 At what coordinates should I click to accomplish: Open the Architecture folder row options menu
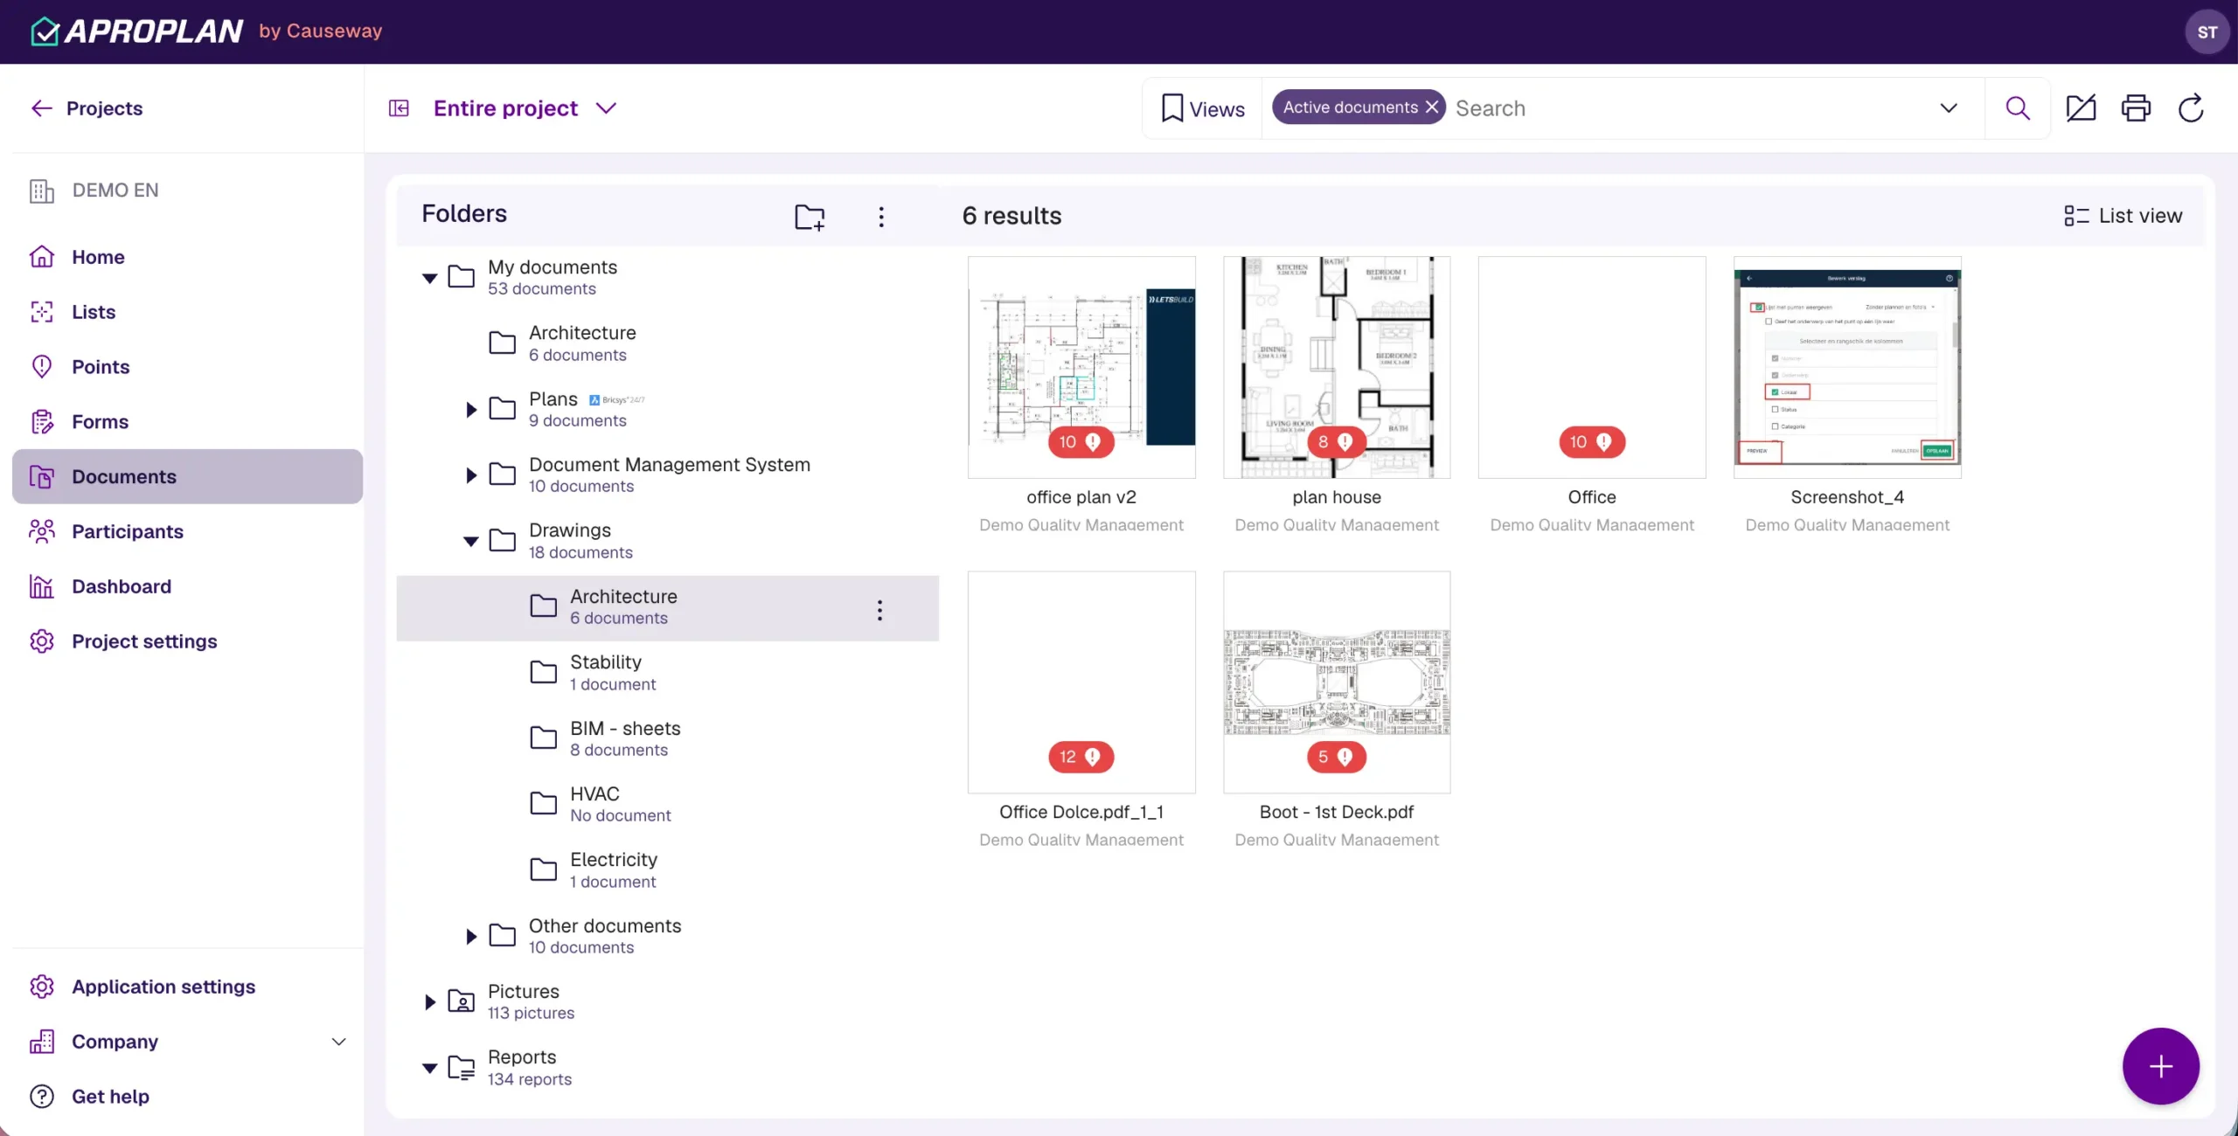879,609
